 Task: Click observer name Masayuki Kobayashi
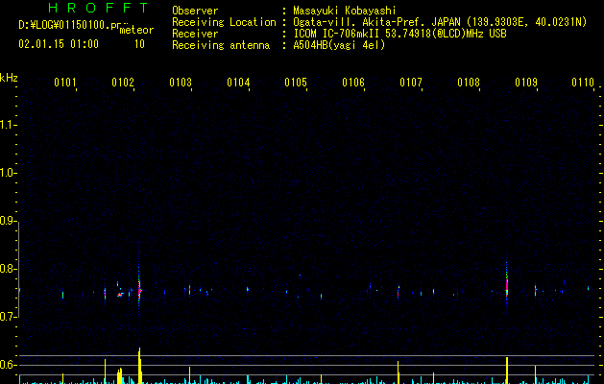[x=345, y=11]
